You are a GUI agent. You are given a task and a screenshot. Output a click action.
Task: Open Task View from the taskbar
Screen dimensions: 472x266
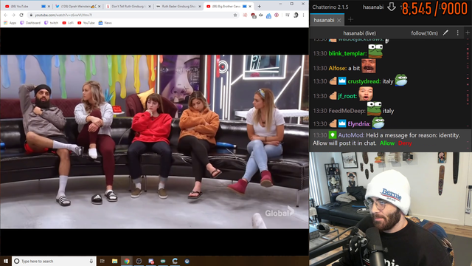click(x=103, y=261)
